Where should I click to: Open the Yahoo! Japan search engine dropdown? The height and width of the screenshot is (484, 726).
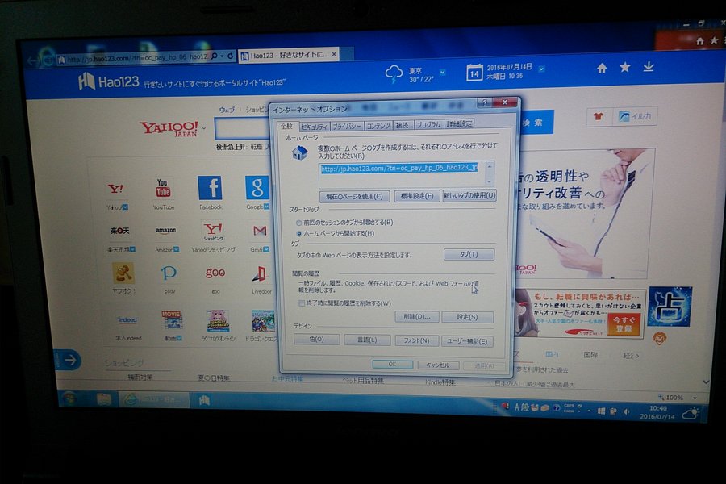pos(204,128)
